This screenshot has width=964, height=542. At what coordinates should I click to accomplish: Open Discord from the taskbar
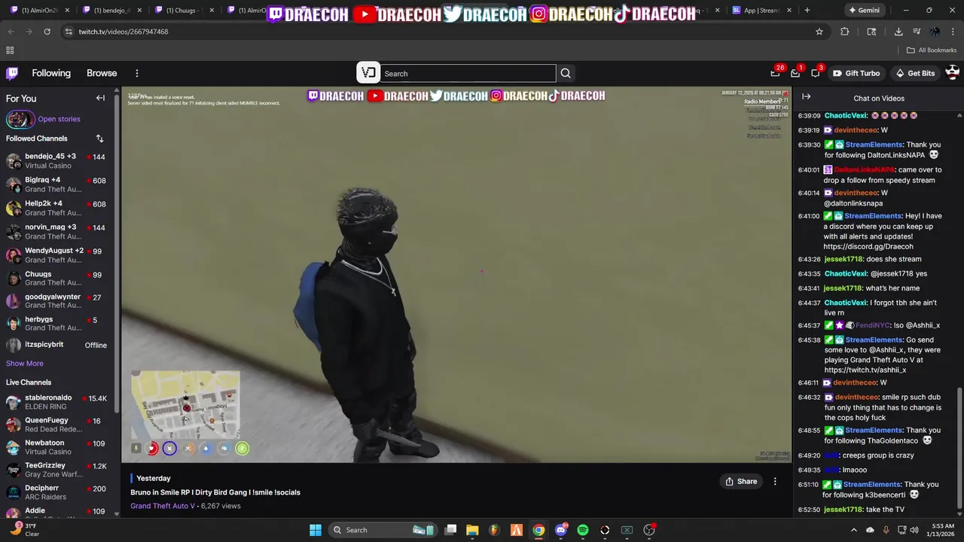click(x=561, y=530)
